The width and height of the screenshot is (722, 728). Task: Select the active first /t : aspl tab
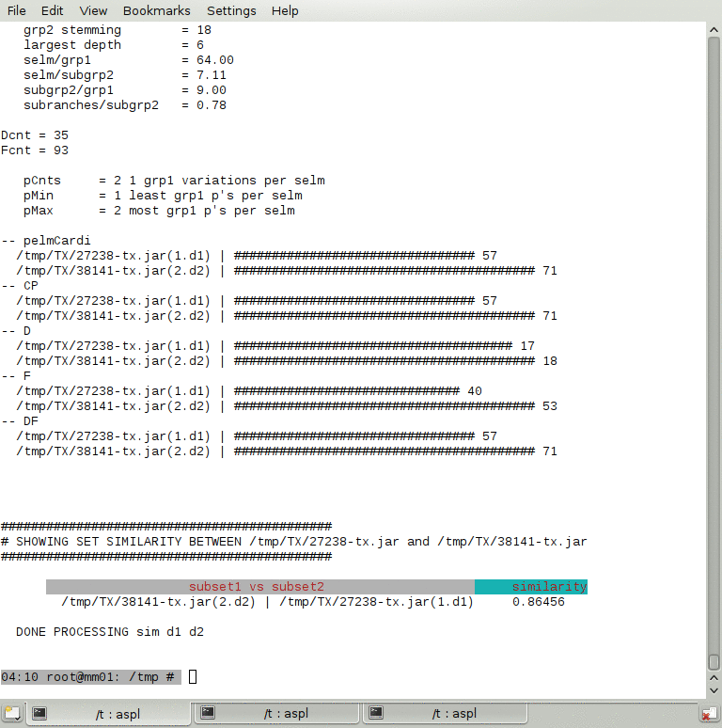108,714
